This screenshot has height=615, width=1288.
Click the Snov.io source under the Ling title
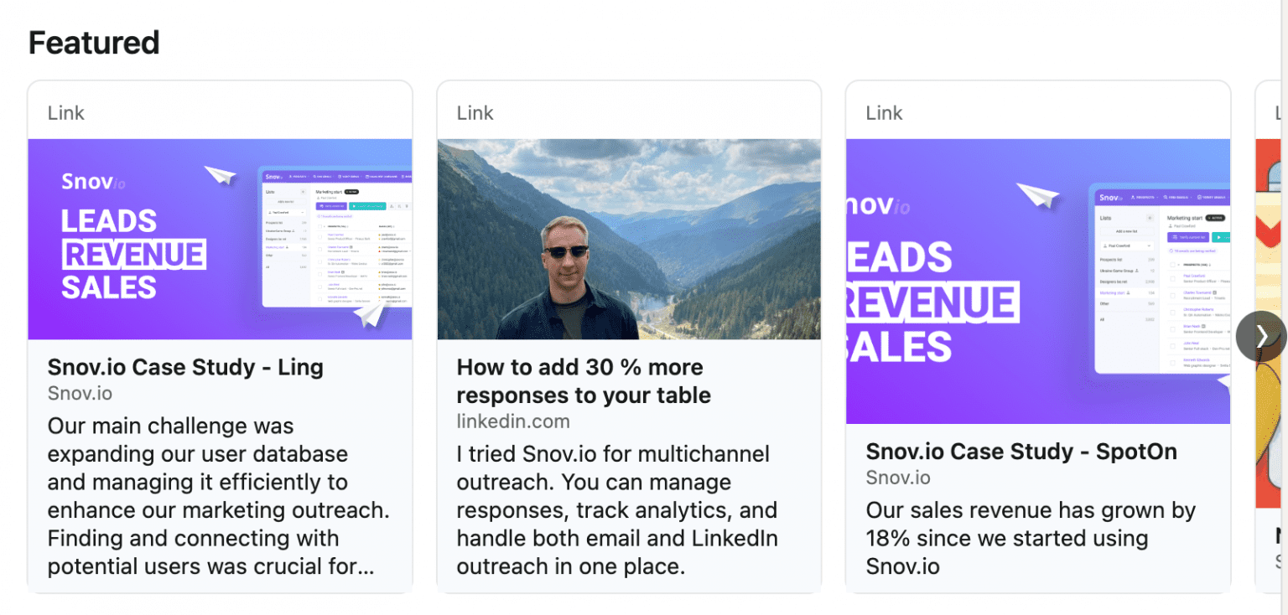click(x=80, y=393)
